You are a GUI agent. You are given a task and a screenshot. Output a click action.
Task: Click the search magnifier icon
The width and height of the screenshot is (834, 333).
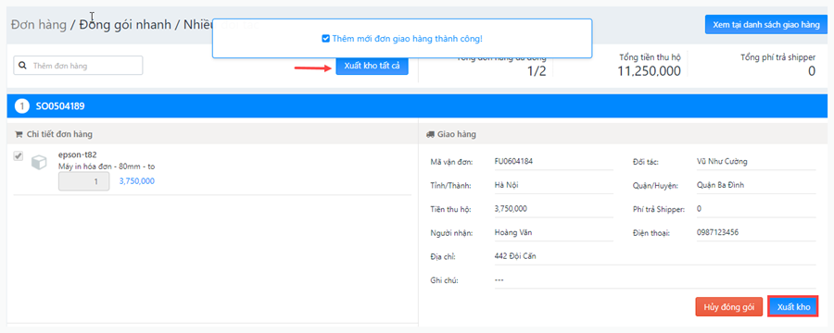click(23, 66)
